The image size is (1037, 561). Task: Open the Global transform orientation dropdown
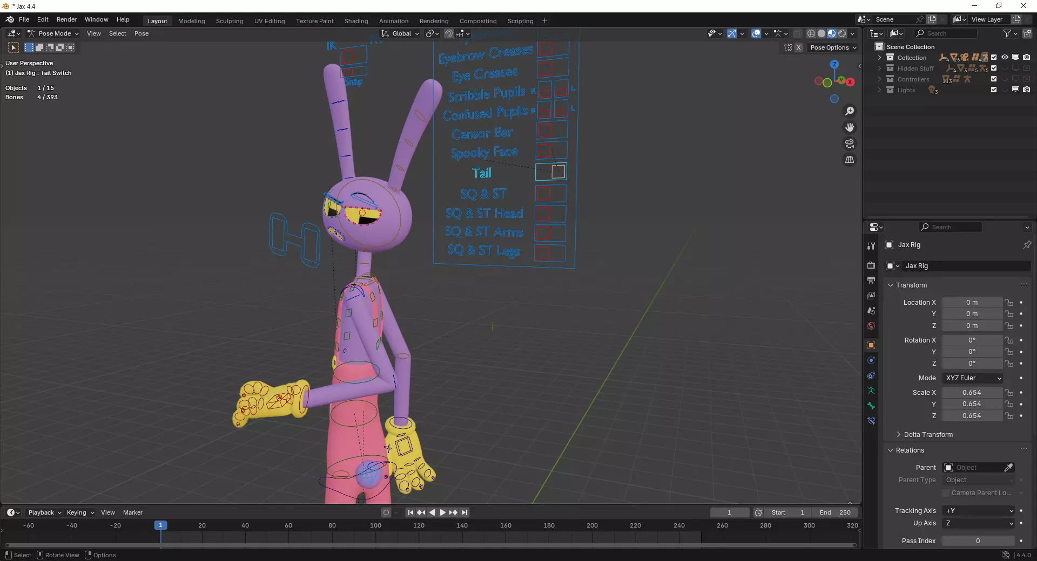point(400,33)
